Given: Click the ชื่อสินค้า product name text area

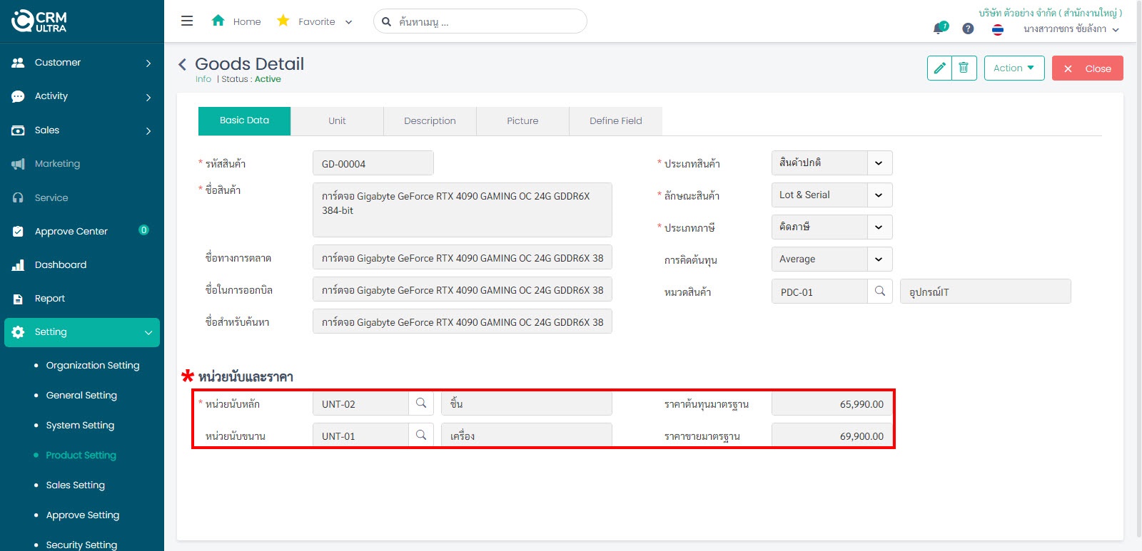Looking at the screenshot, I should pos(462,210).
